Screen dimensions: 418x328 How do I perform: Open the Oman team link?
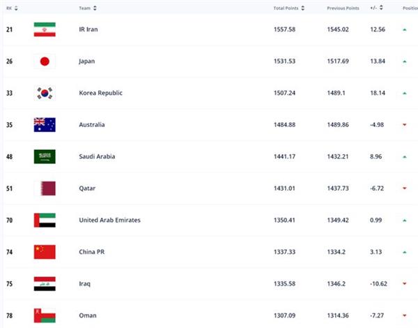coord(88,315)
